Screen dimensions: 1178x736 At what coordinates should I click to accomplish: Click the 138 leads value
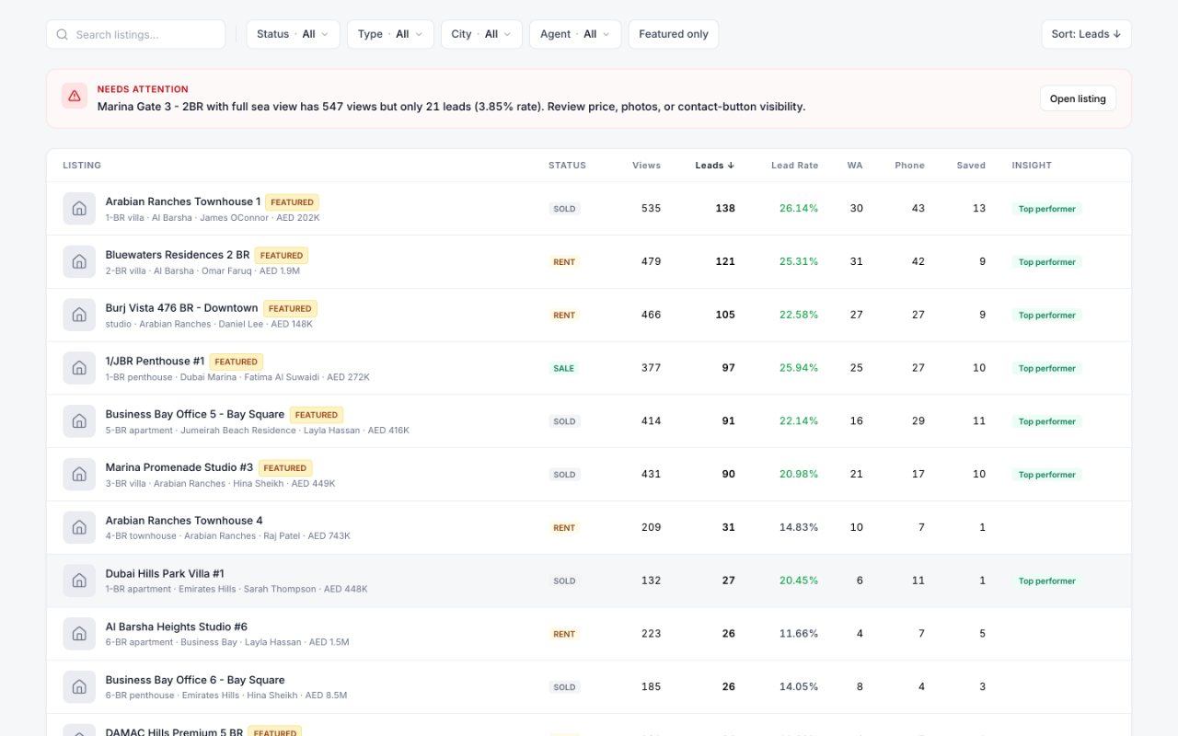click(x=725, y=209)
